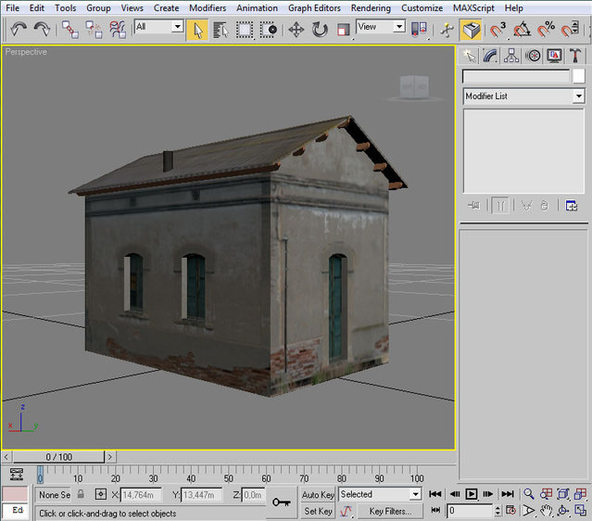Activate the Select Object arrow tool
Image resolution: width=592 pixels, height=521 pixels.
196,30
